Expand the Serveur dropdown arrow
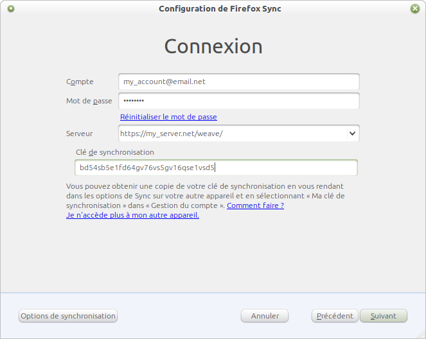Image resolution: width=426 pixels, height=339 pixels. [x=352, y=134]
